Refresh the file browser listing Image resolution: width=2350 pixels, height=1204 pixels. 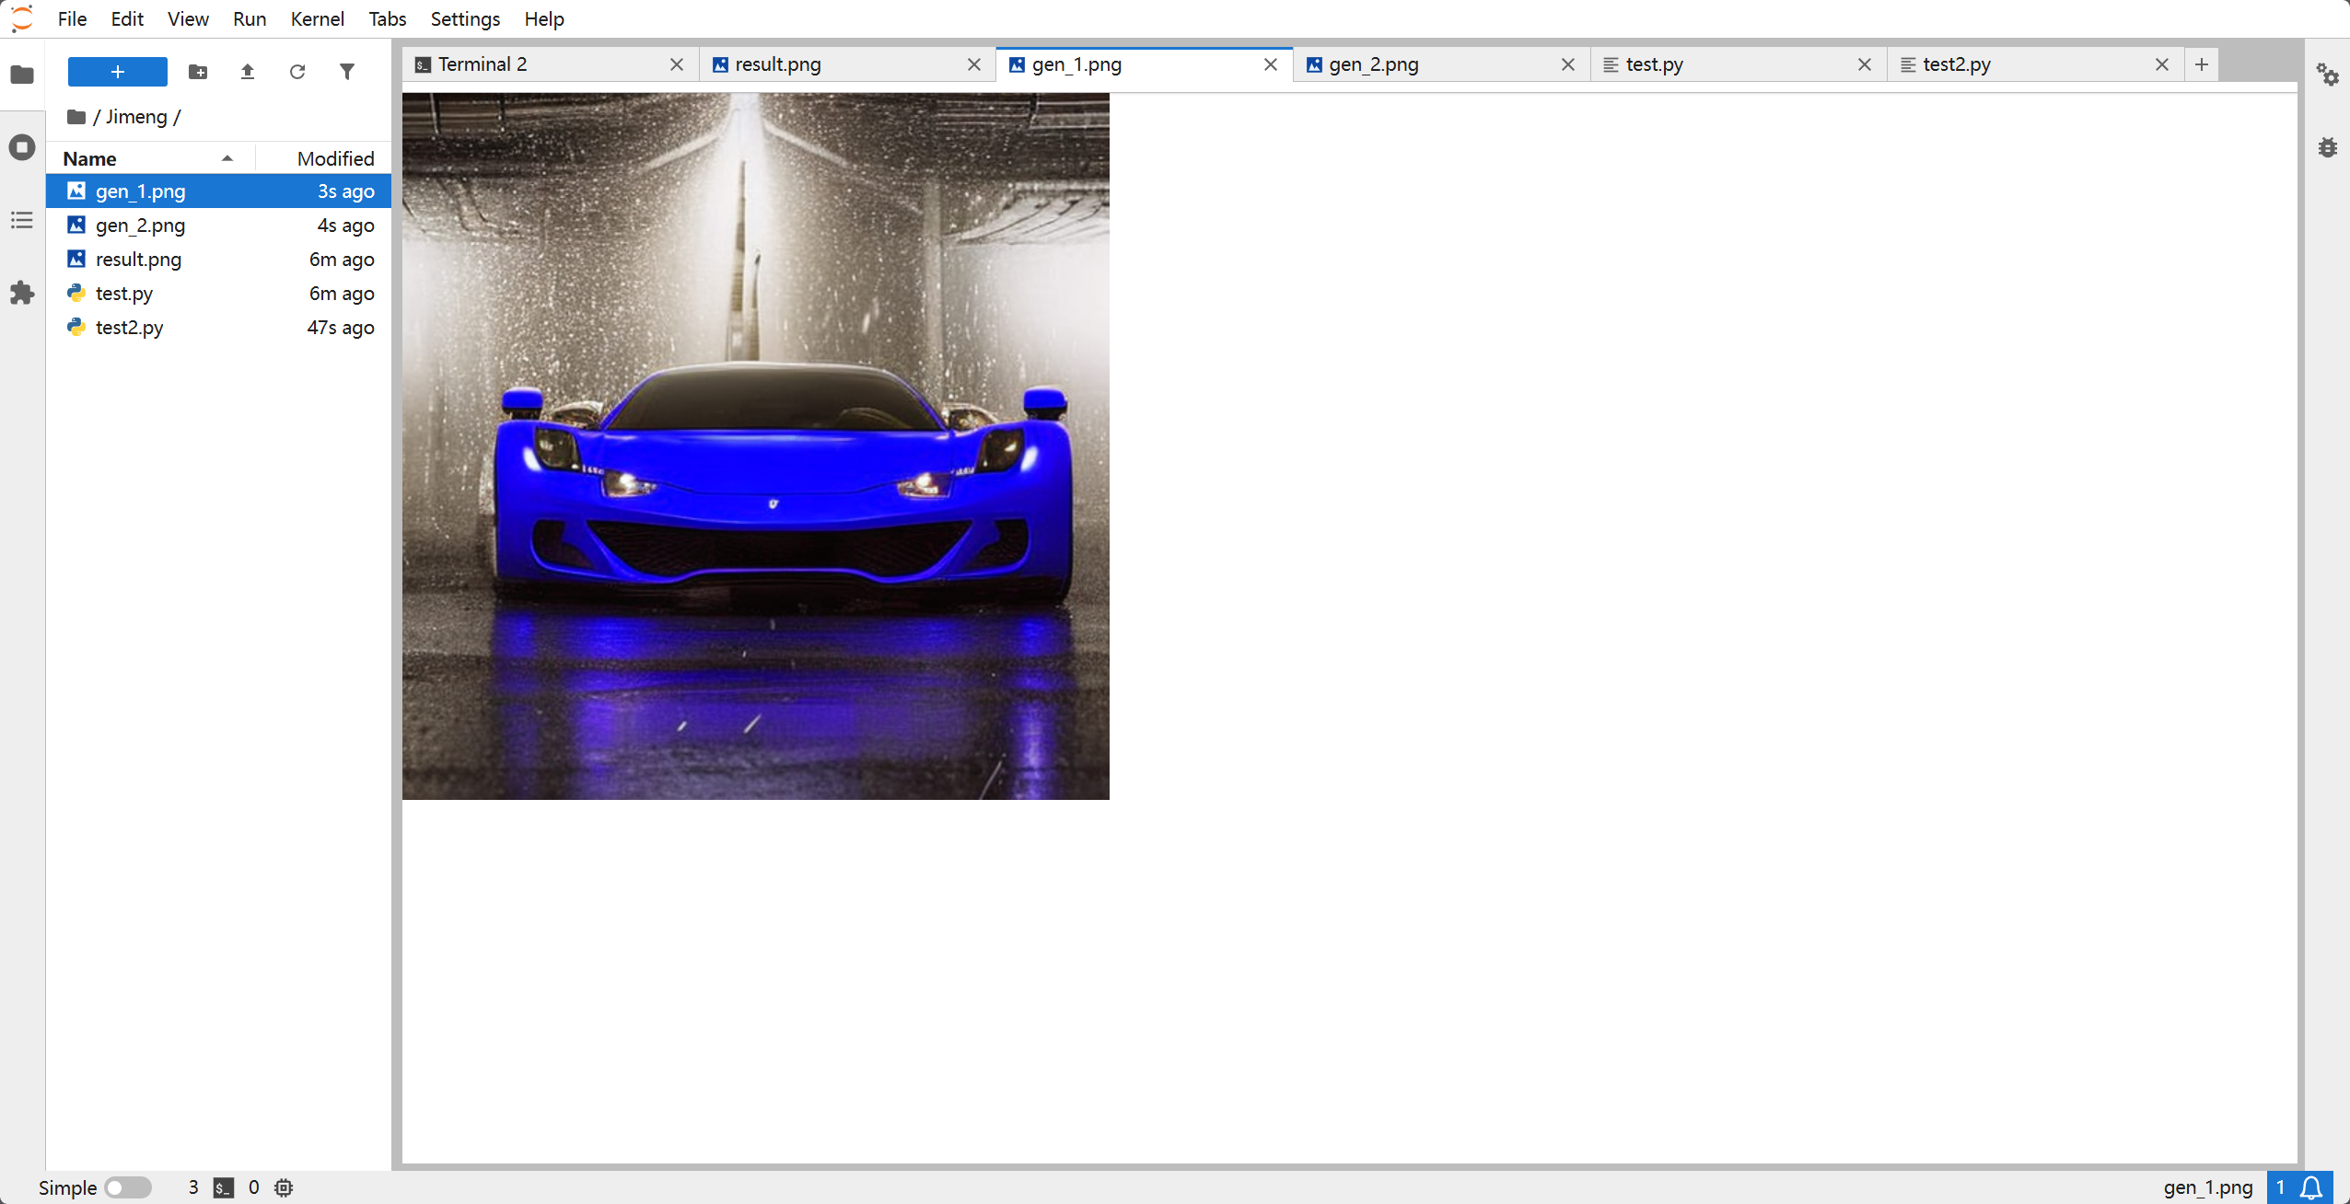coord(297,72)
